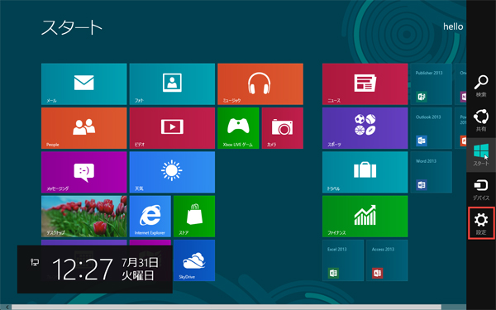Open the Sports (スポーツ) tile
Image resolution: width=496 pixels, height=310 pixels.
click(x=365, y=128)
